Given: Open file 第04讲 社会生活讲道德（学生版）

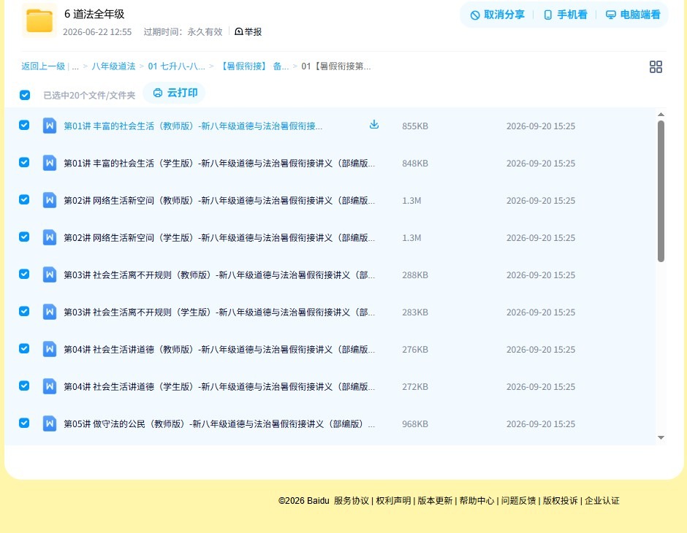Looking at the screenshot, I should pos(219,386).
